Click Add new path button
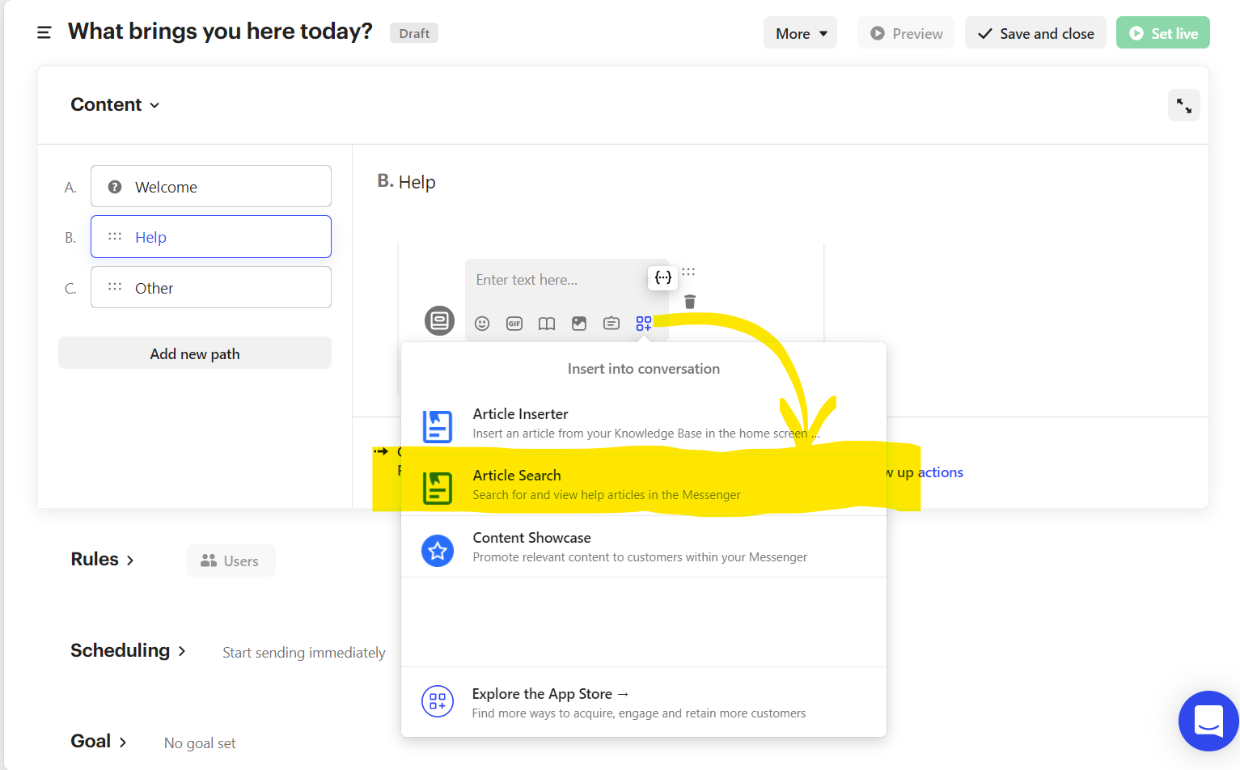This screenshot has width=1240, height=770. coord(195,353)
